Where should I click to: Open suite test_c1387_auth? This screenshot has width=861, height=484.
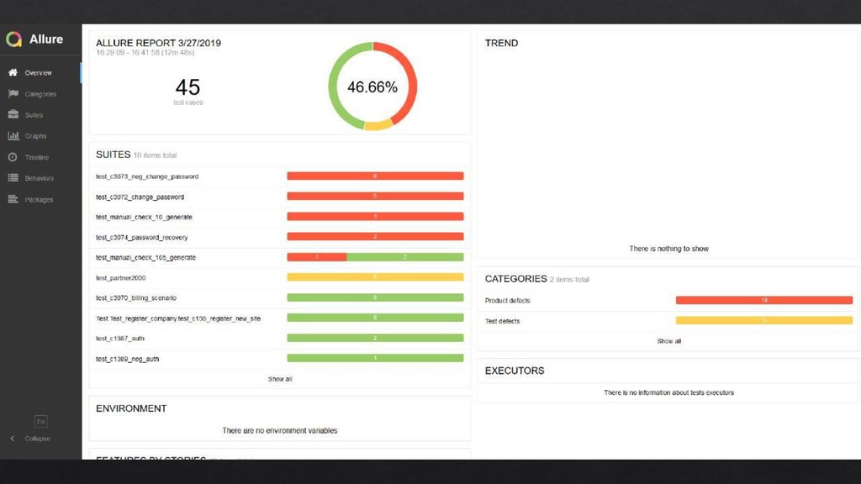279,339
